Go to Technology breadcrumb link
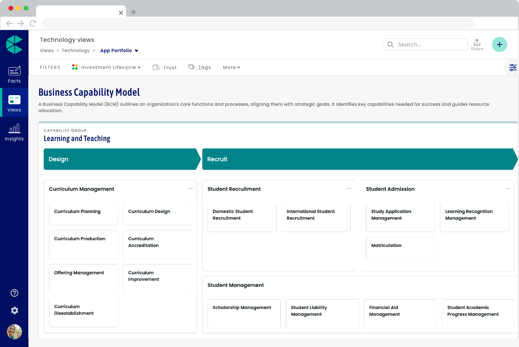This screenshot has height=347, width=519. (x=76, y=51)
